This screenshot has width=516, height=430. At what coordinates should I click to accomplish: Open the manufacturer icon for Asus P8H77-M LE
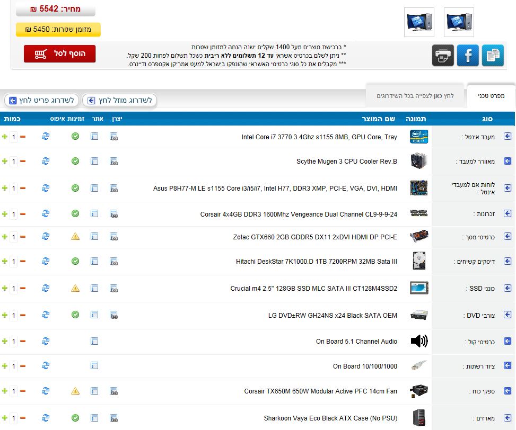tap(114, 188)
